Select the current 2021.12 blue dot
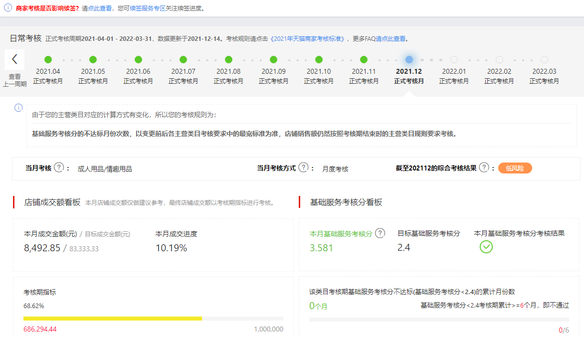 (x=409, y=59)
